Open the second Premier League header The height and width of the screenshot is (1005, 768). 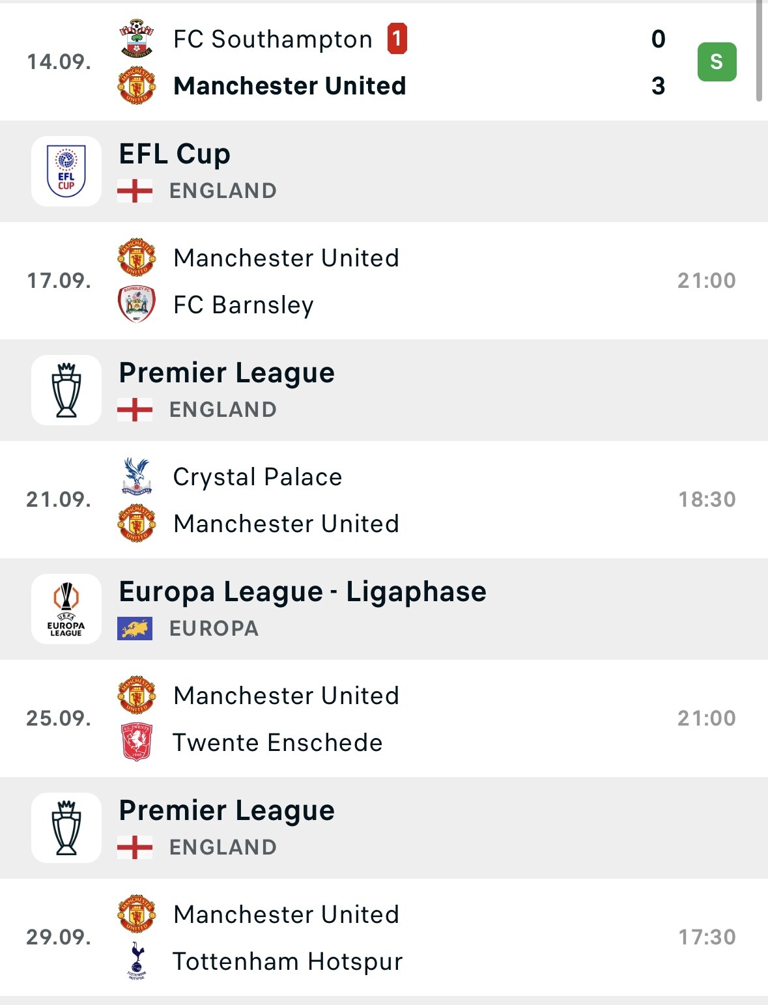click(x=384, y=828)
